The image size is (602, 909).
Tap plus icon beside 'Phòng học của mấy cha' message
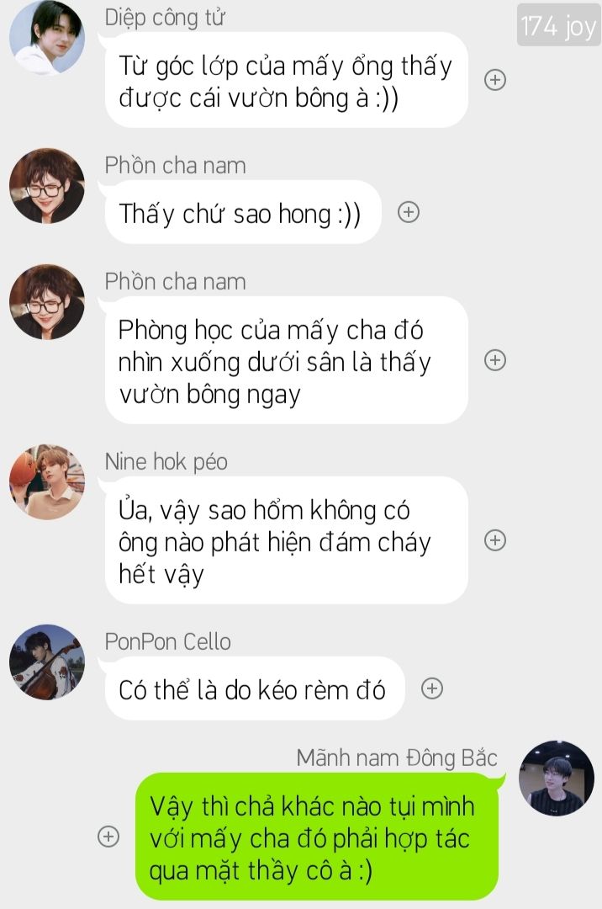coord(495,360)
